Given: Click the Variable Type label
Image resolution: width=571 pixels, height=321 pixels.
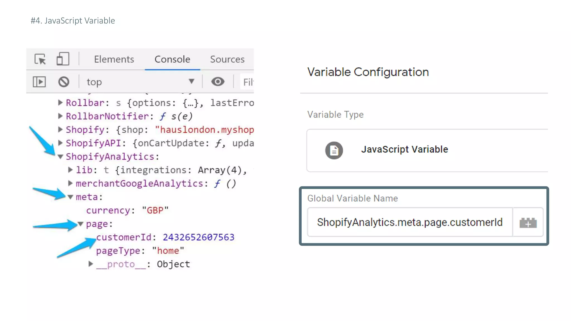Looking at the screenshot, I should (335, 115).
